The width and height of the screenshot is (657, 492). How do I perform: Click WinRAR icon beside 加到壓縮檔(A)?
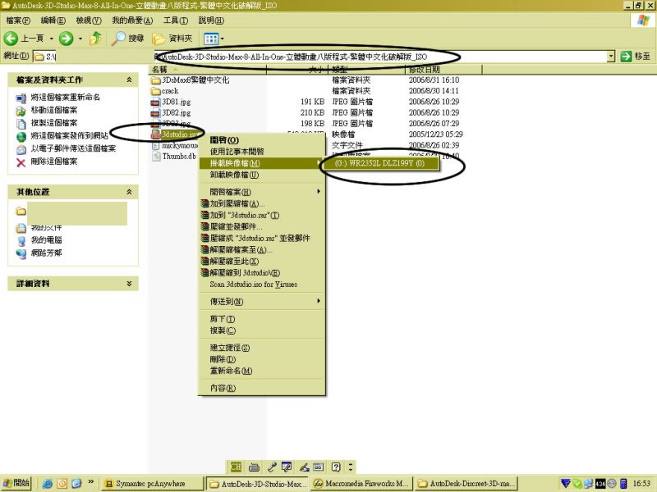pyautogui.click(x=204, y=203)
